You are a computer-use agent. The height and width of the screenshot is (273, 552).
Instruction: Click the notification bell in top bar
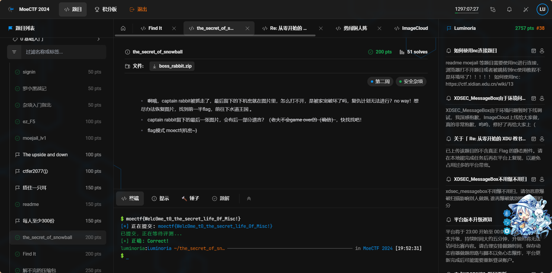click(509, 9)
